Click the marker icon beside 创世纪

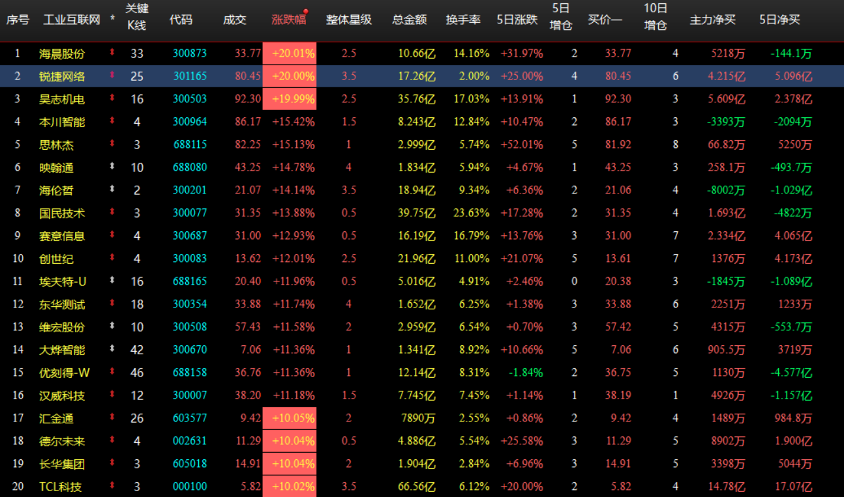click(112, 258)
